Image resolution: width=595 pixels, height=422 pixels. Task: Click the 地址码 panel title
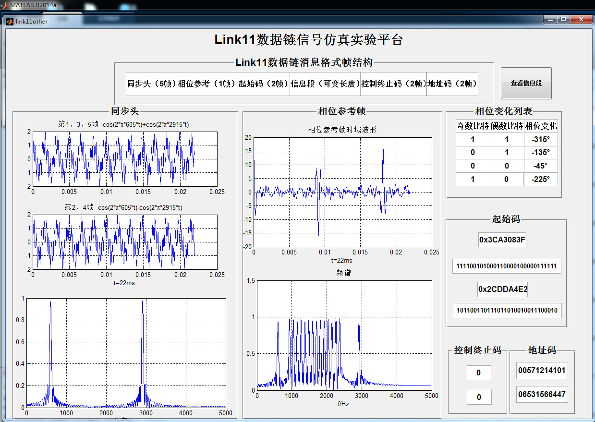[542, 350]
